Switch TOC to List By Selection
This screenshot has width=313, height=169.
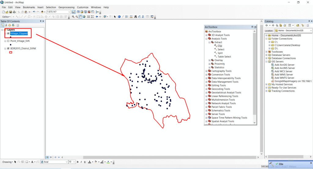pyautogui.click(x=13, y=25)
